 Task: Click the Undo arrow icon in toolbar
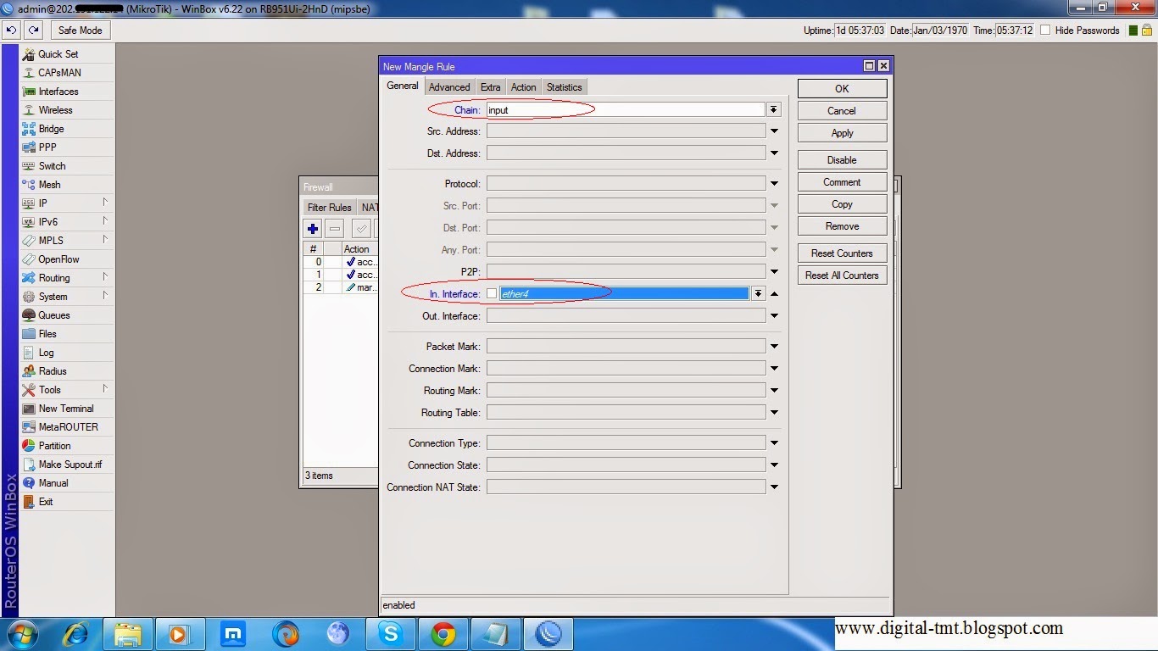pos(11,30)
